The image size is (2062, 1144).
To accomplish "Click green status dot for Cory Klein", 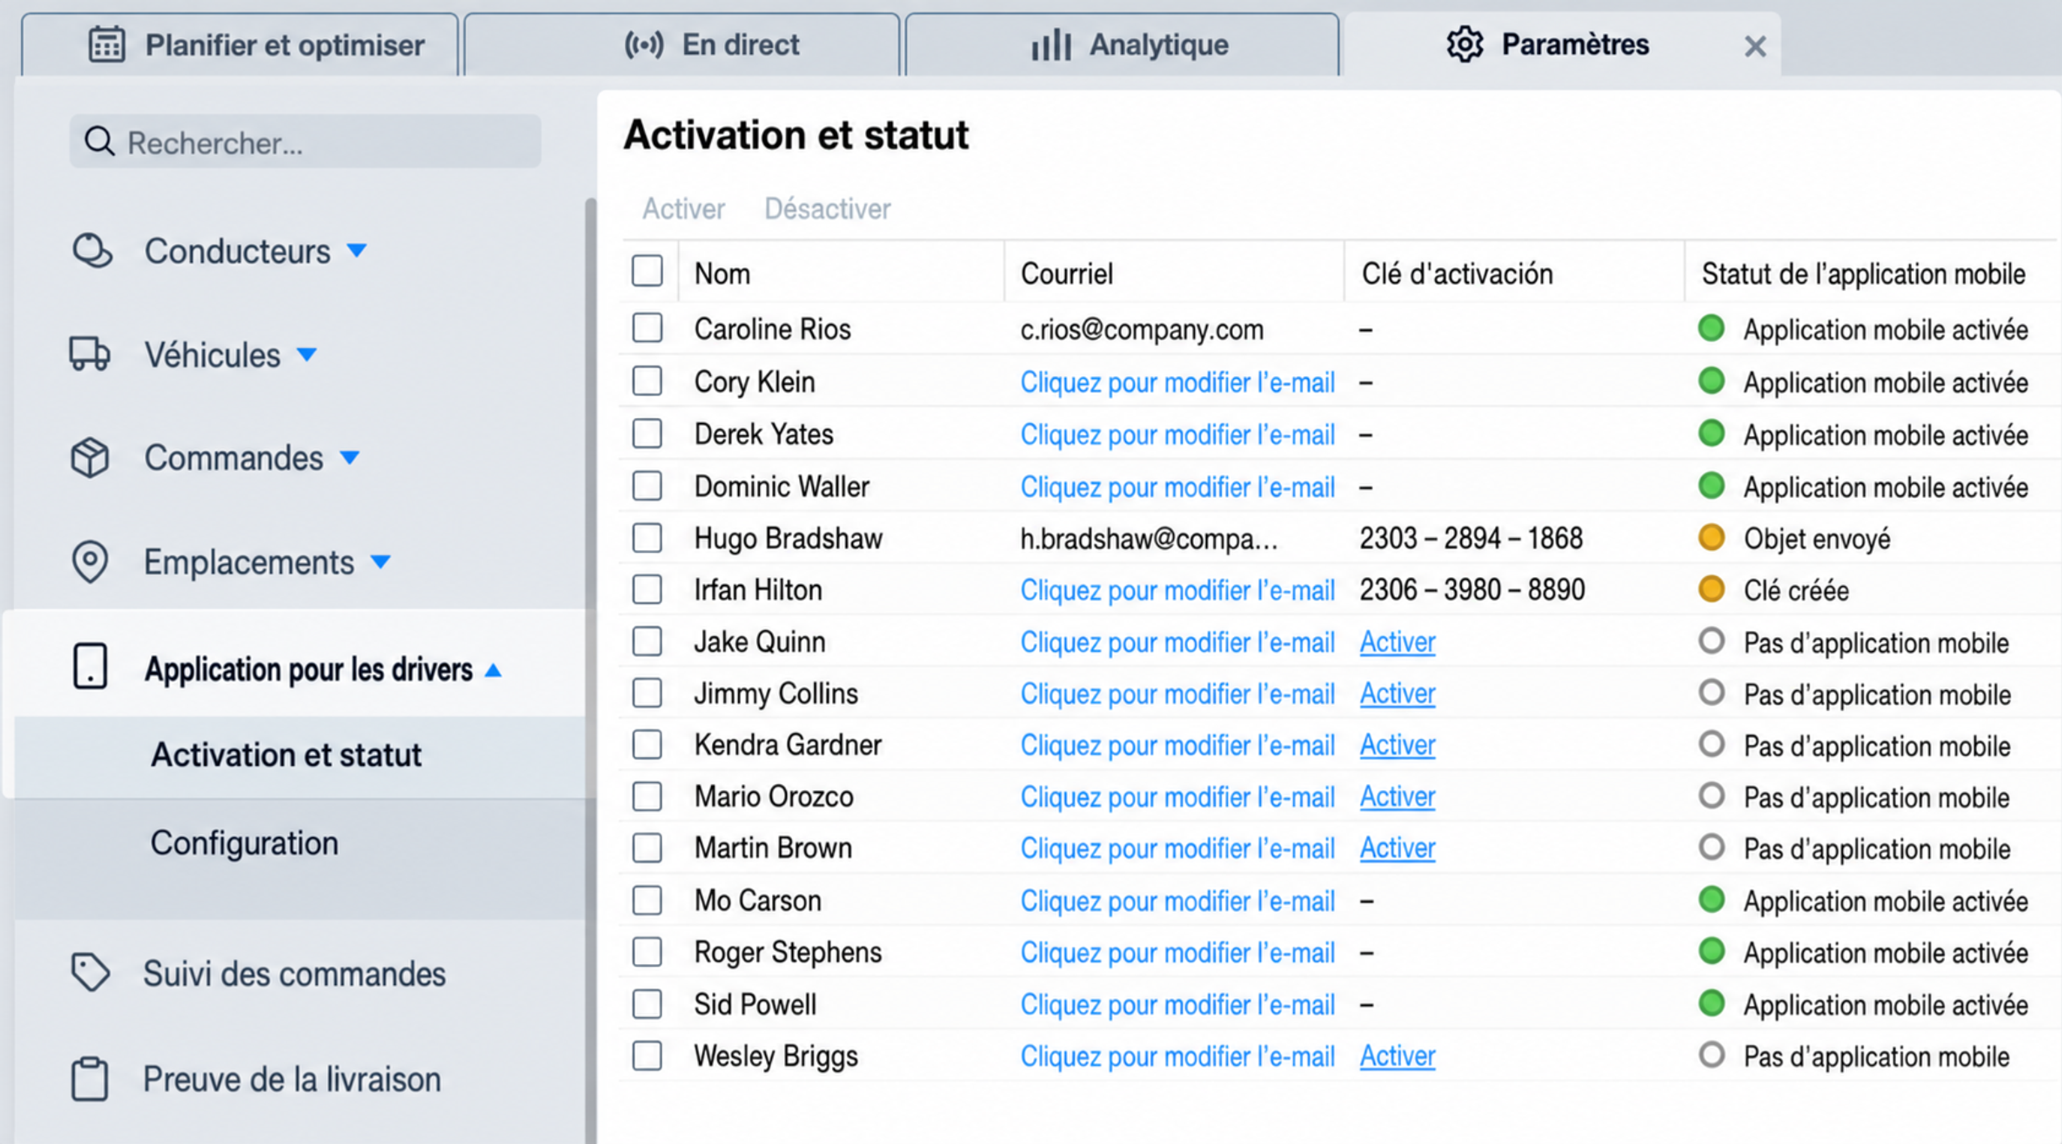I will point(1712,380).
